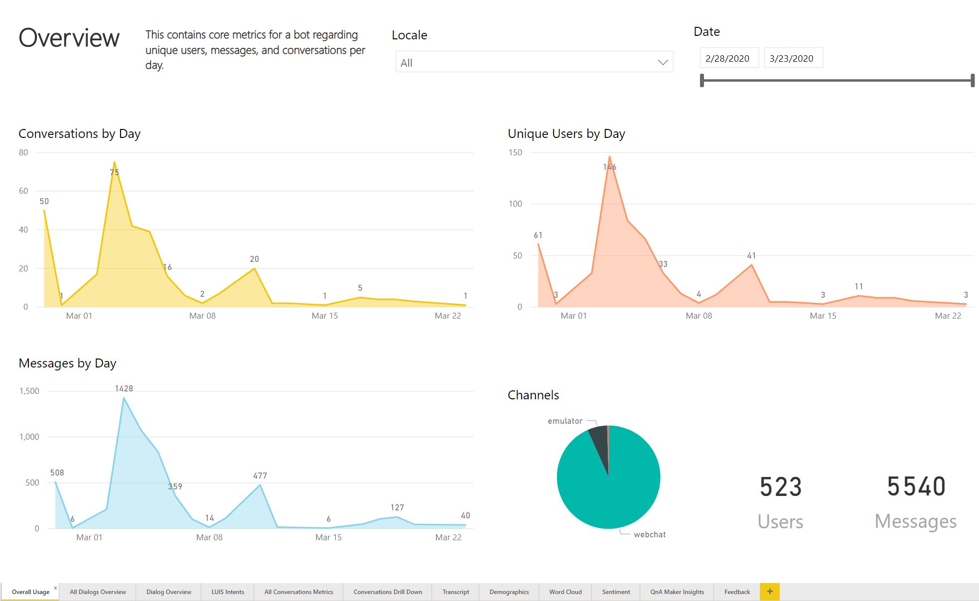Screen dimensions: 979x601
Task: Select All Conversations Metrics tab
Action: tap(298, 592)
